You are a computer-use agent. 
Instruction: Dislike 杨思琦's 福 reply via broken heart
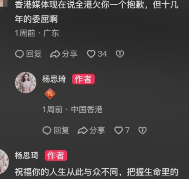coord(142,130)
